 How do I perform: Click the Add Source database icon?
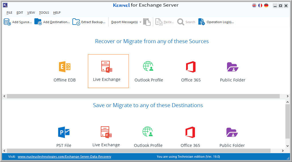(x=7, y=22)
